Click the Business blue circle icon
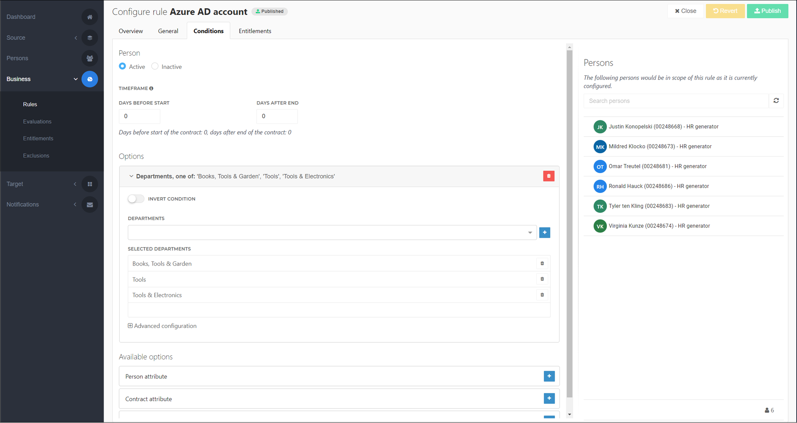Screen dimensions: 797x423 coord(90,79)
